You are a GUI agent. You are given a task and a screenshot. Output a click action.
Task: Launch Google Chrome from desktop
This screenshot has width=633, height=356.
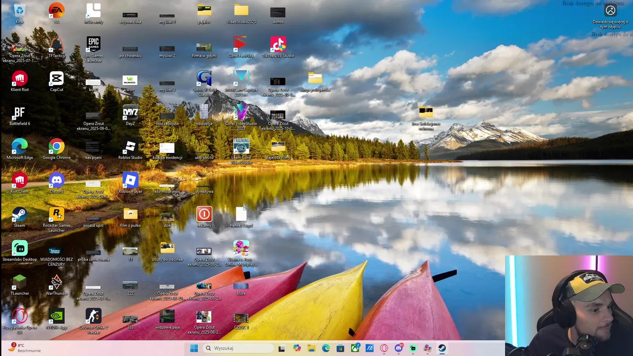coord(56,149)
